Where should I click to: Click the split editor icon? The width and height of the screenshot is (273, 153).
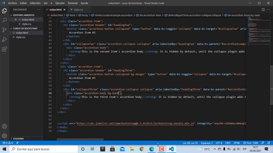[263, 9]
